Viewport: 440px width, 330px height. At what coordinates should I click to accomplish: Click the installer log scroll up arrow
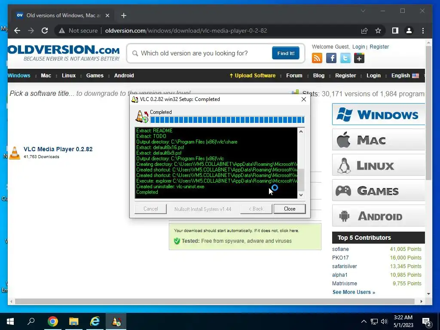tap(301, 131)
